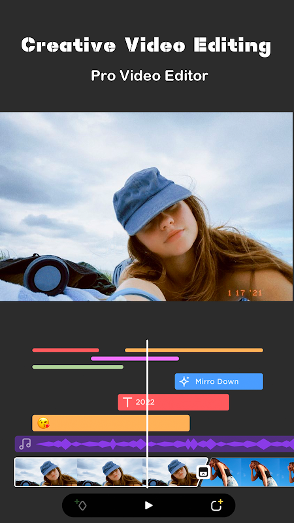Select the orange thin overview bar
This screenshot has height=523, width=294.
[x=194, y=350]
